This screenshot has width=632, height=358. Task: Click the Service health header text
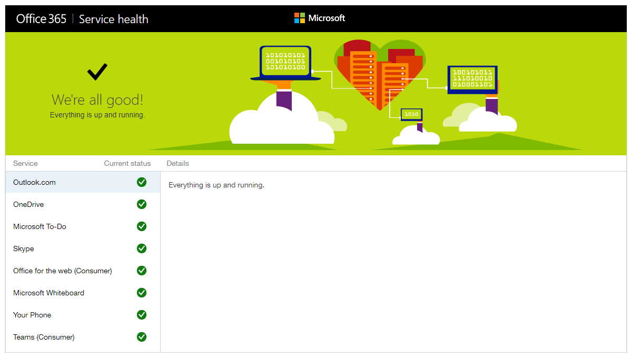click(x=114, y=19)
